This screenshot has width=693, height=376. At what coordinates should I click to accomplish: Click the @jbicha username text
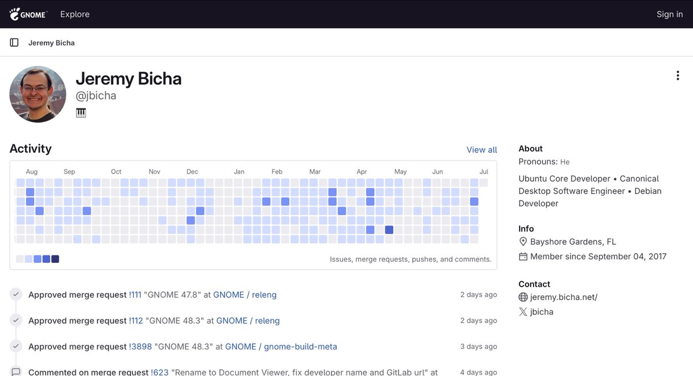coord(96,96)
